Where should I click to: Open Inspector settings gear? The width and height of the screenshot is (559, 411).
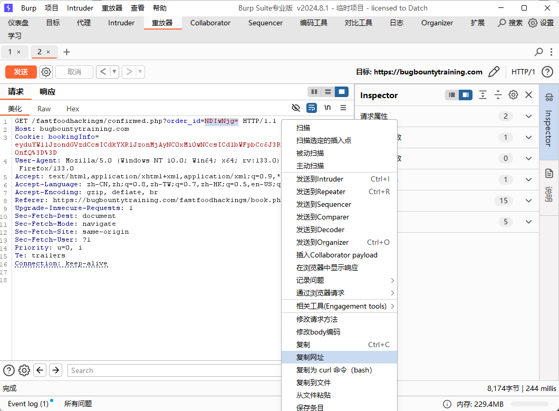point(513,95)
